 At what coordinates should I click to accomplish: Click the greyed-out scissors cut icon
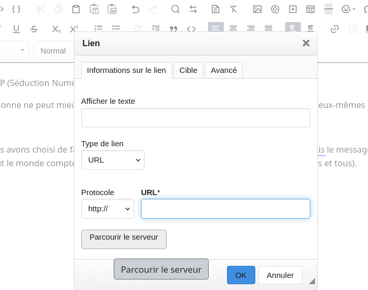40,9
